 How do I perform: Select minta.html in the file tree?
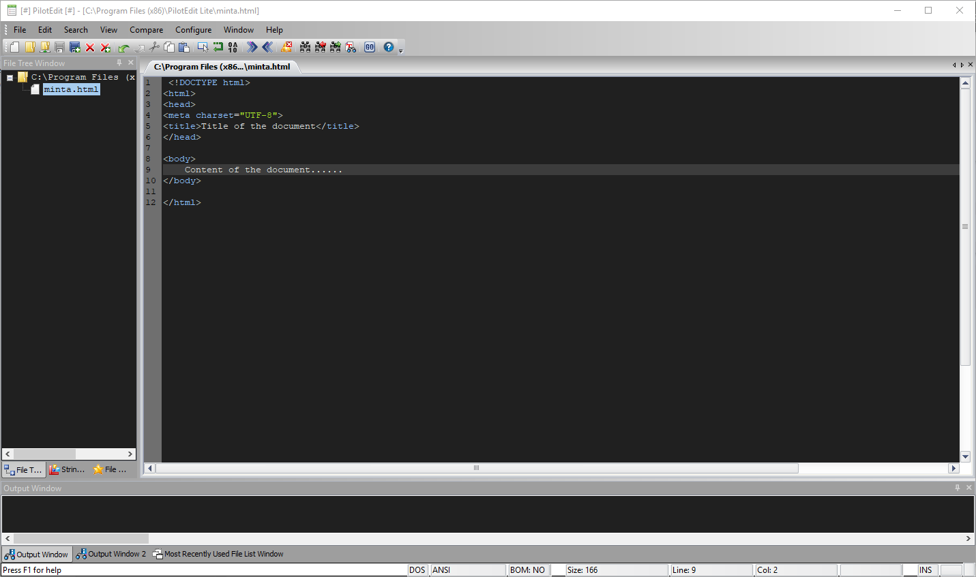coord(71,89)
